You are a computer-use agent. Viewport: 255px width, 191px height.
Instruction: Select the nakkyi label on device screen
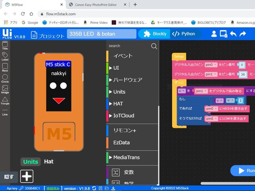click(59, 73)
